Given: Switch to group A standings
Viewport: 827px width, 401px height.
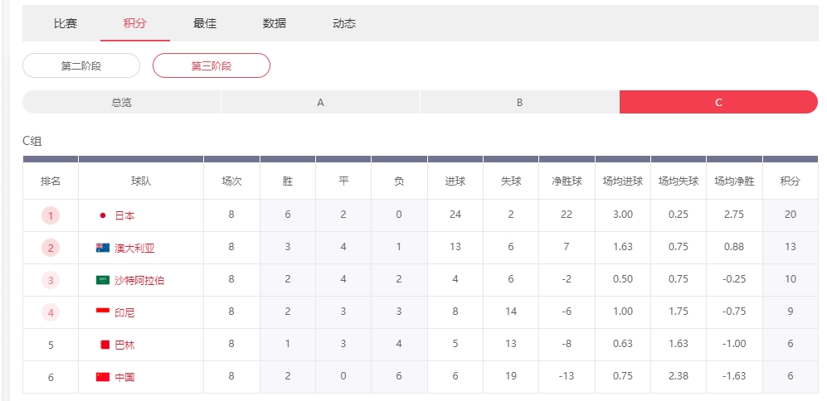Looking at the screenshot, I should click(320, 102).
